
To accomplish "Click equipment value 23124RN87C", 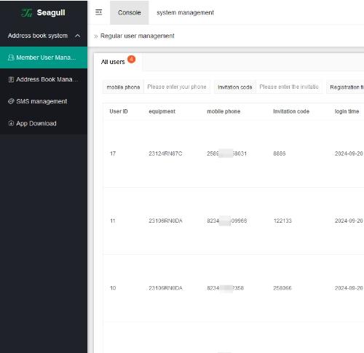I will click(165, 154).
